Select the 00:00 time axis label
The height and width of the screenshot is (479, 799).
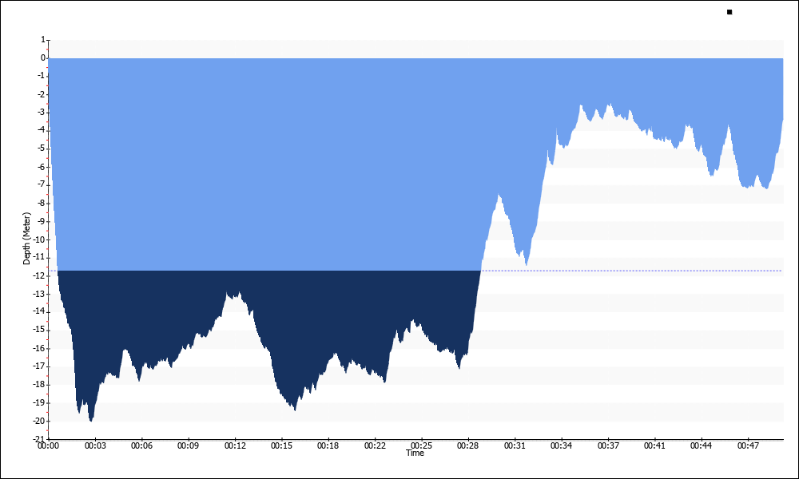[x=49, y=445]
